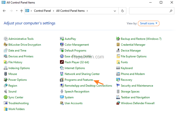
Task: Open the Windows Defender Firewall icon
Action: pyautogui.click(x=118, y=103)
